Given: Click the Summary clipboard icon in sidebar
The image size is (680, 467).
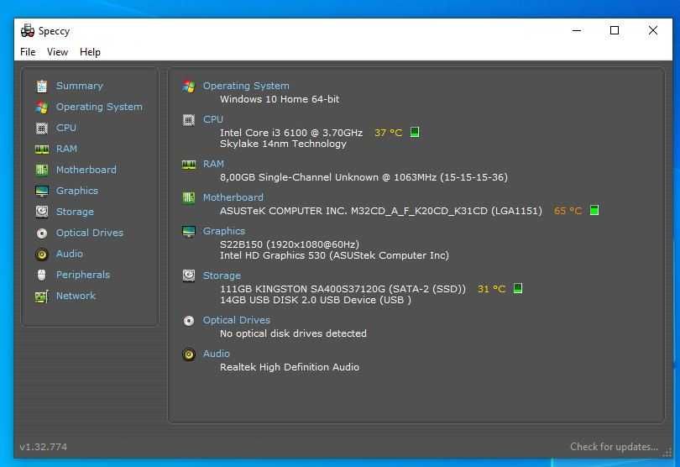Looking at the screenshot, I should click(42, 87).
